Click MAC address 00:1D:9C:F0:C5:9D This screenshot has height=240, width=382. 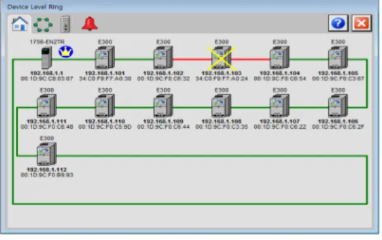(x=105, y=127)
